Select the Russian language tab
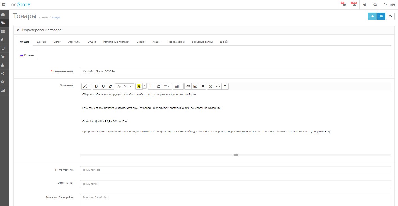The image size is (398, 206). tap(27, 55)
